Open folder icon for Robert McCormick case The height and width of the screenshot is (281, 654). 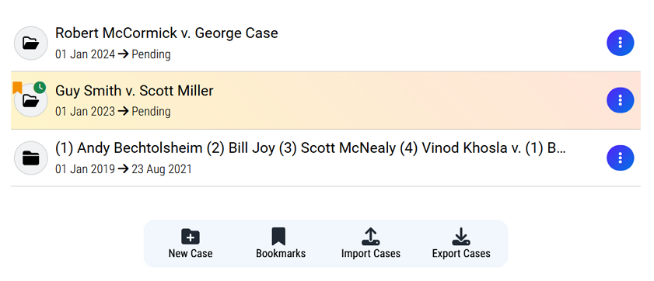[31, 43]
